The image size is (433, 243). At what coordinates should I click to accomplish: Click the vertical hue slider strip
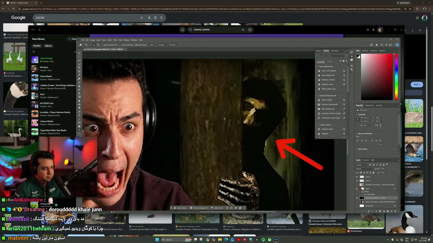(x=396, y=77)
